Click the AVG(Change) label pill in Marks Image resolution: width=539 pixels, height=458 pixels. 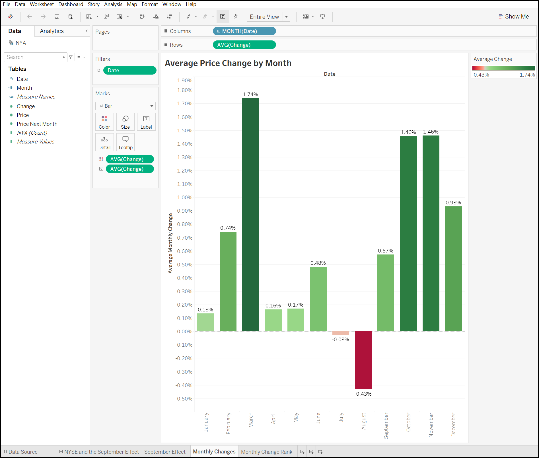[130, 169]
